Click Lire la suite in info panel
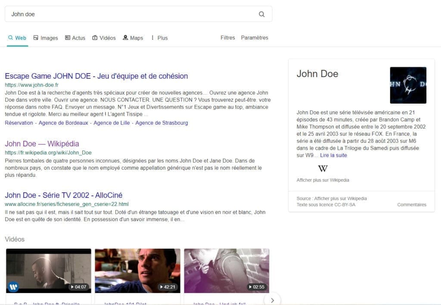Image resolution: width=441 pixels, height=305 pixels. click(334, 155)
